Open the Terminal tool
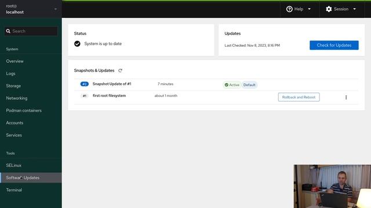This screenshot has height=208, width=371. pyautogui.click(x=31, y=190)
